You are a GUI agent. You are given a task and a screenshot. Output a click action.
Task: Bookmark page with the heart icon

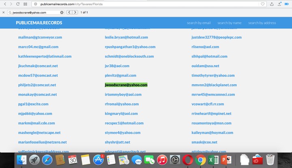point(262,4)
